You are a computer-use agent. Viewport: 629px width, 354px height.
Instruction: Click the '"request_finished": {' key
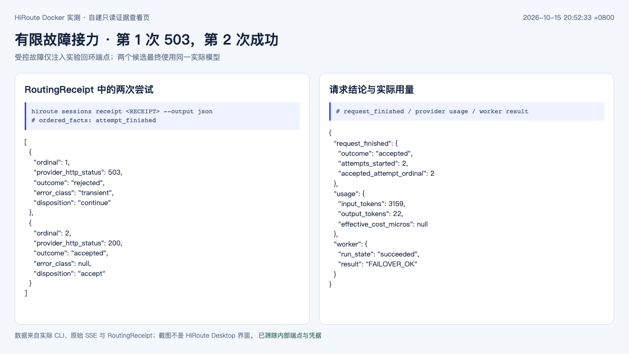click(366, 143)
